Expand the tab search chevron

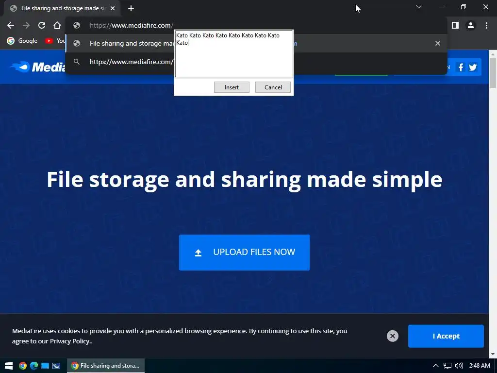(x=419, y=7)
